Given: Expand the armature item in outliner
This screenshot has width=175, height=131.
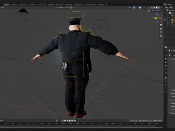Looking at the screenshot, I should pyautogui.click(x=170, y=20).
